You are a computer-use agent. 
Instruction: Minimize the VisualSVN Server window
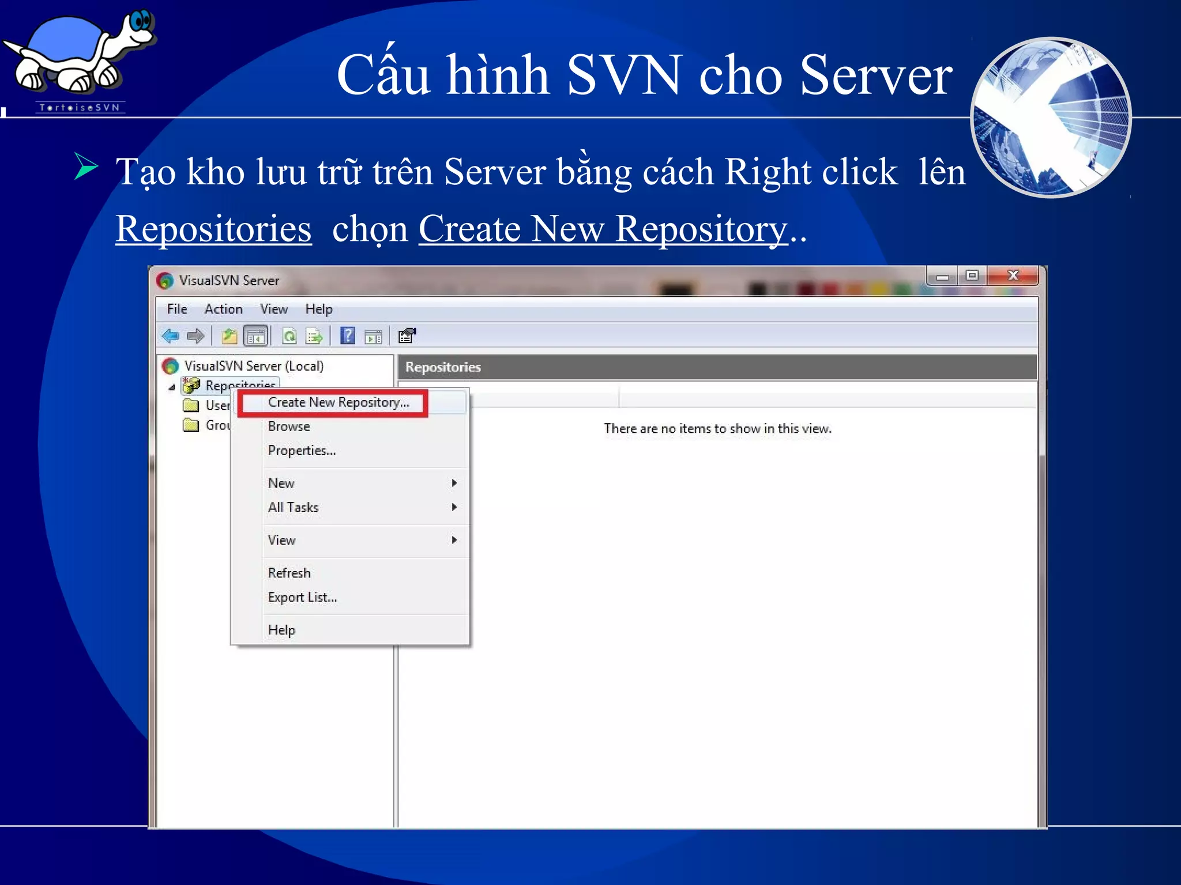click(x=942, y=276)
